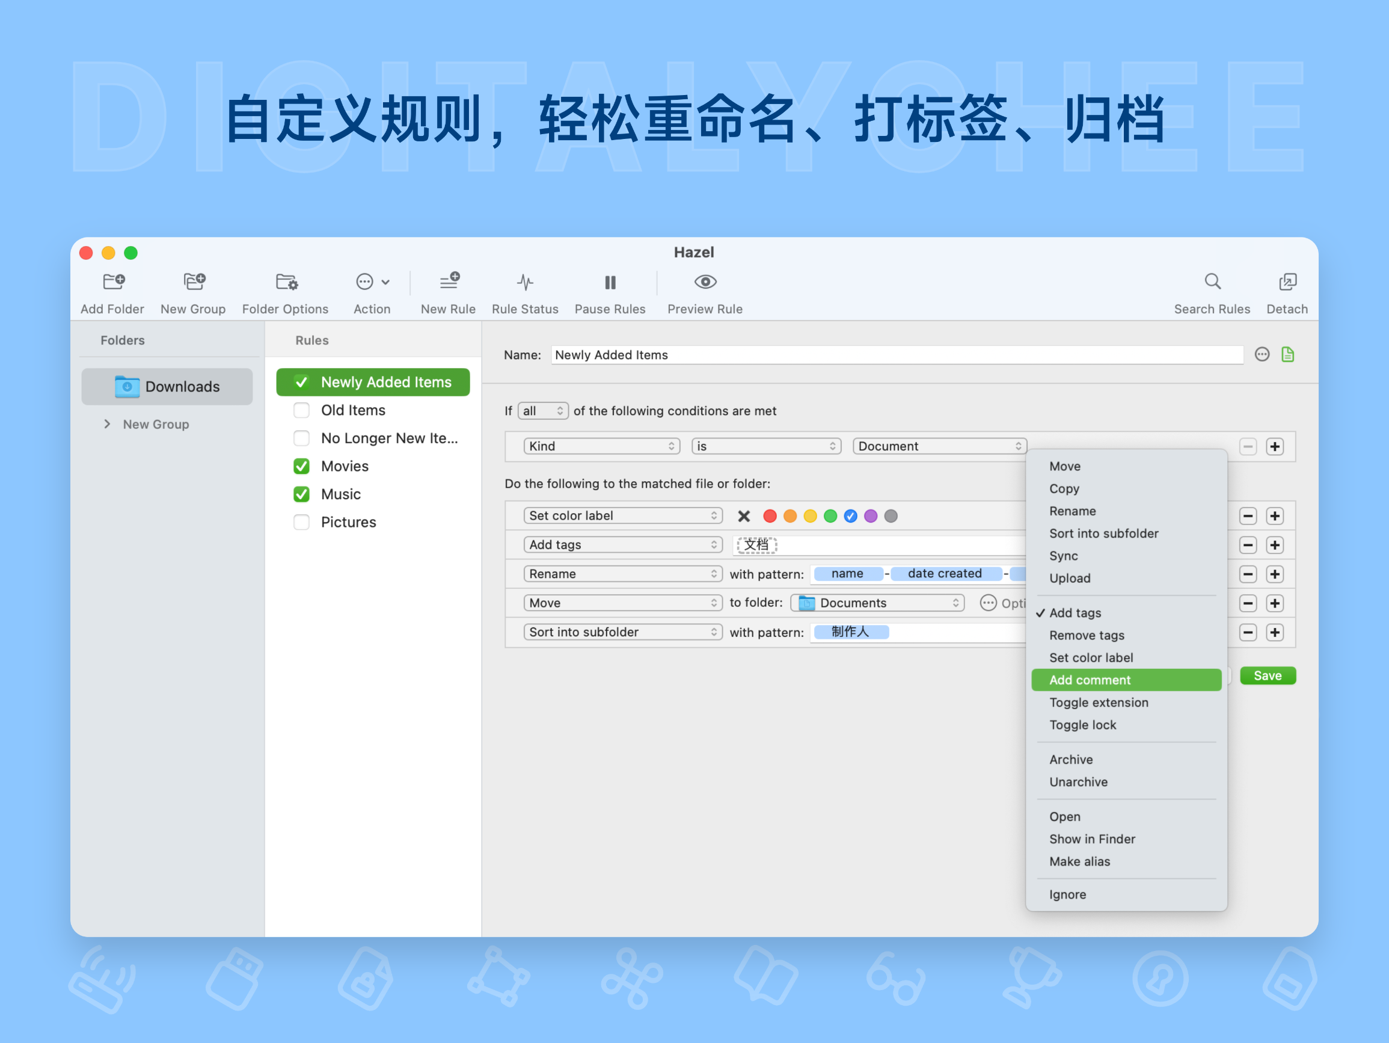Open Rule Status from the toolbar

[524, 282]
